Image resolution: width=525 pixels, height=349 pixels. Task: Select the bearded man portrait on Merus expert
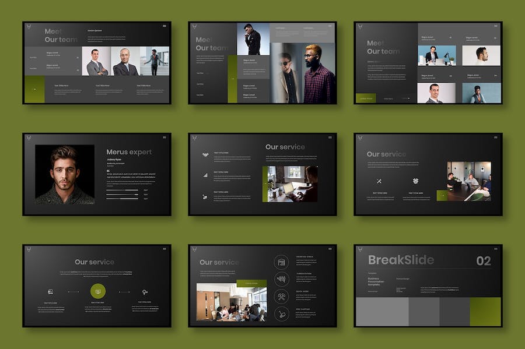pyautogui.click(x=64, y=174)
